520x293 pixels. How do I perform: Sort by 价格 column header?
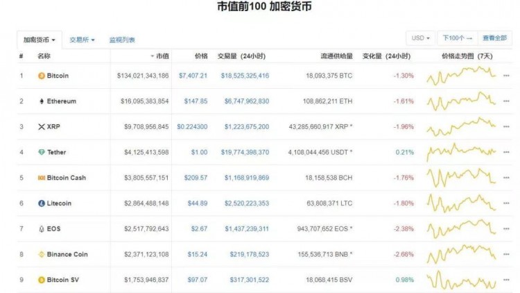click(201, 56)
